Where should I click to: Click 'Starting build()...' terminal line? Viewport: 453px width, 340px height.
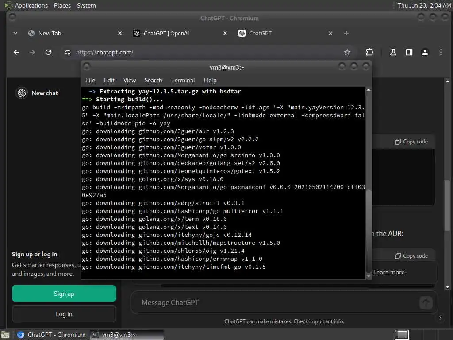click(x=130, y=100)
